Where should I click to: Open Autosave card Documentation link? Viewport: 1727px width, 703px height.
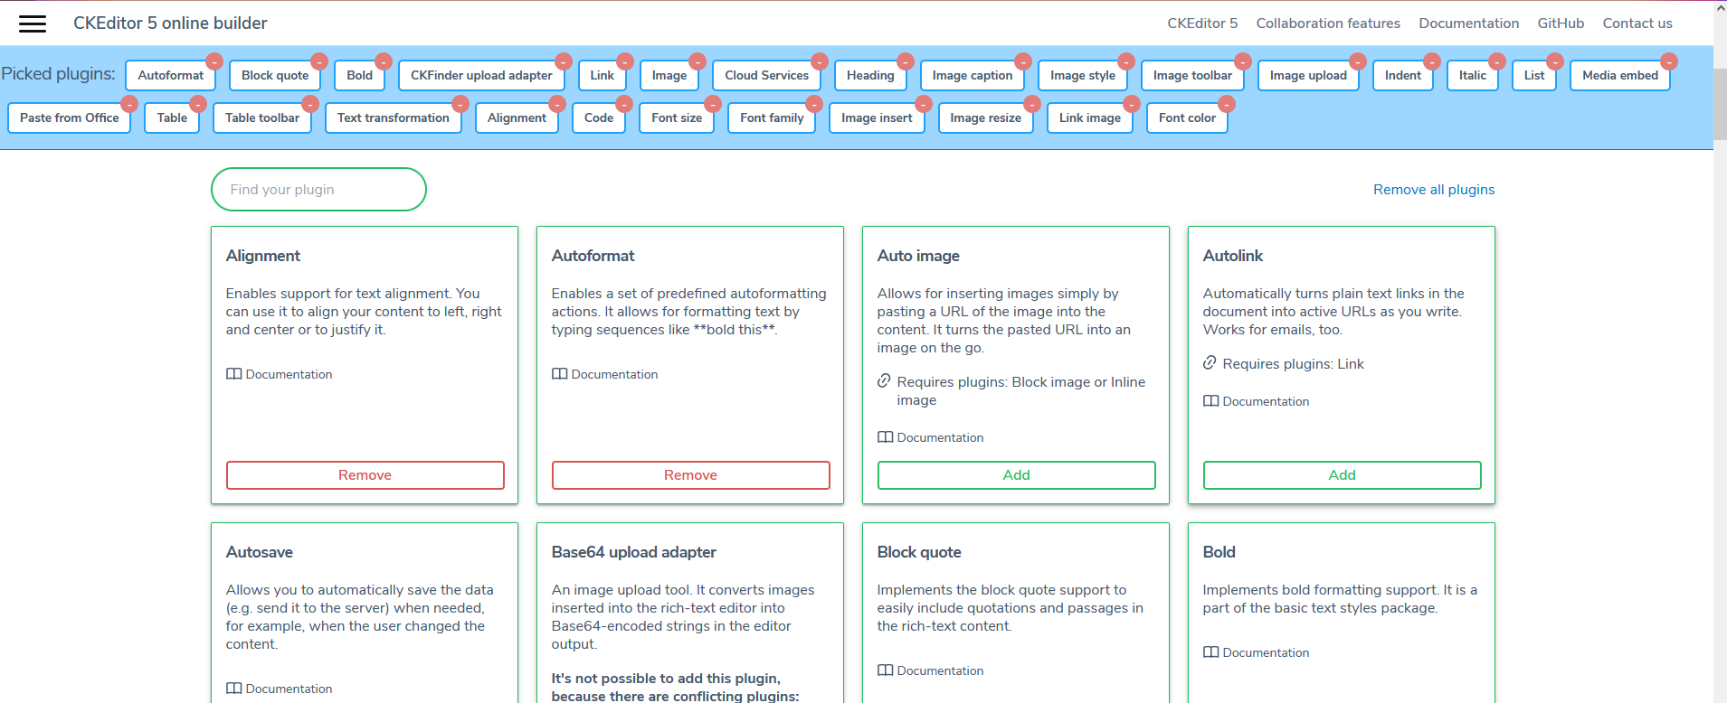(x=280, y=689)
